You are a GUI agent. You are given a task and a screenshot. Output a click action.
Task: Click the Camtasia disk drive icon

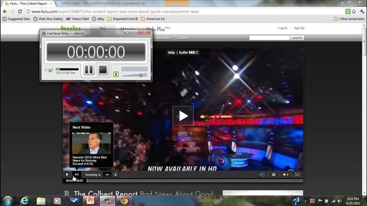(x=49, y=70)
